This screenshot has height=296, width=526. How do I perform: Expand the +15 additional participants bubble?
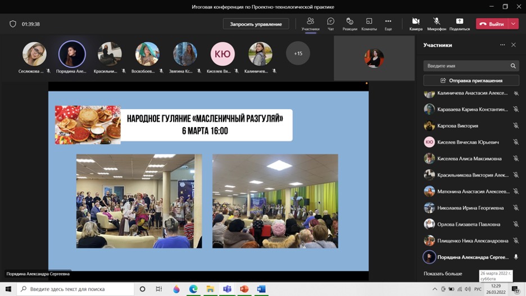point(298,53)
